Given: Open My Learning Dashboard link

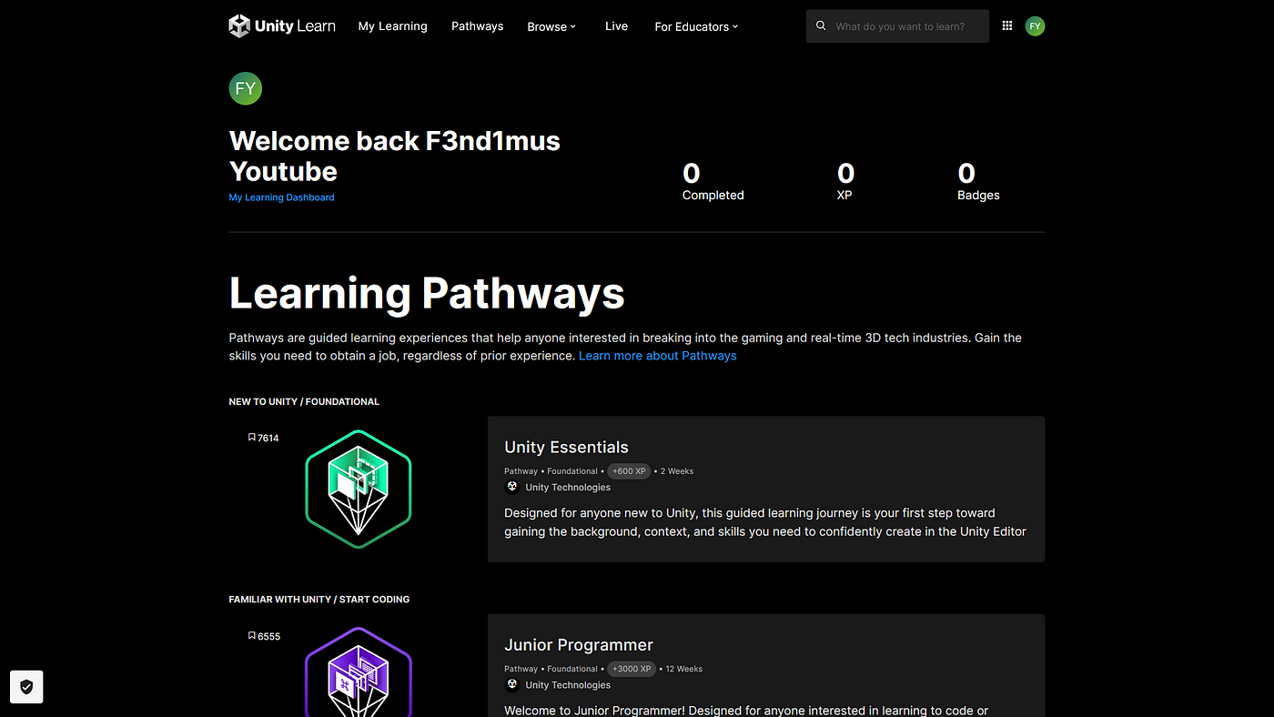Looking at the screenshot, I should tap(281, 197).
